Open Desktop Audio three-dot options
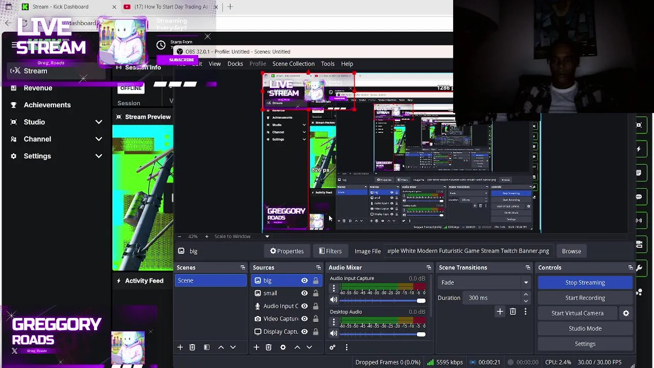The width and height of the screenshot is (654, 368). point(334,323)
